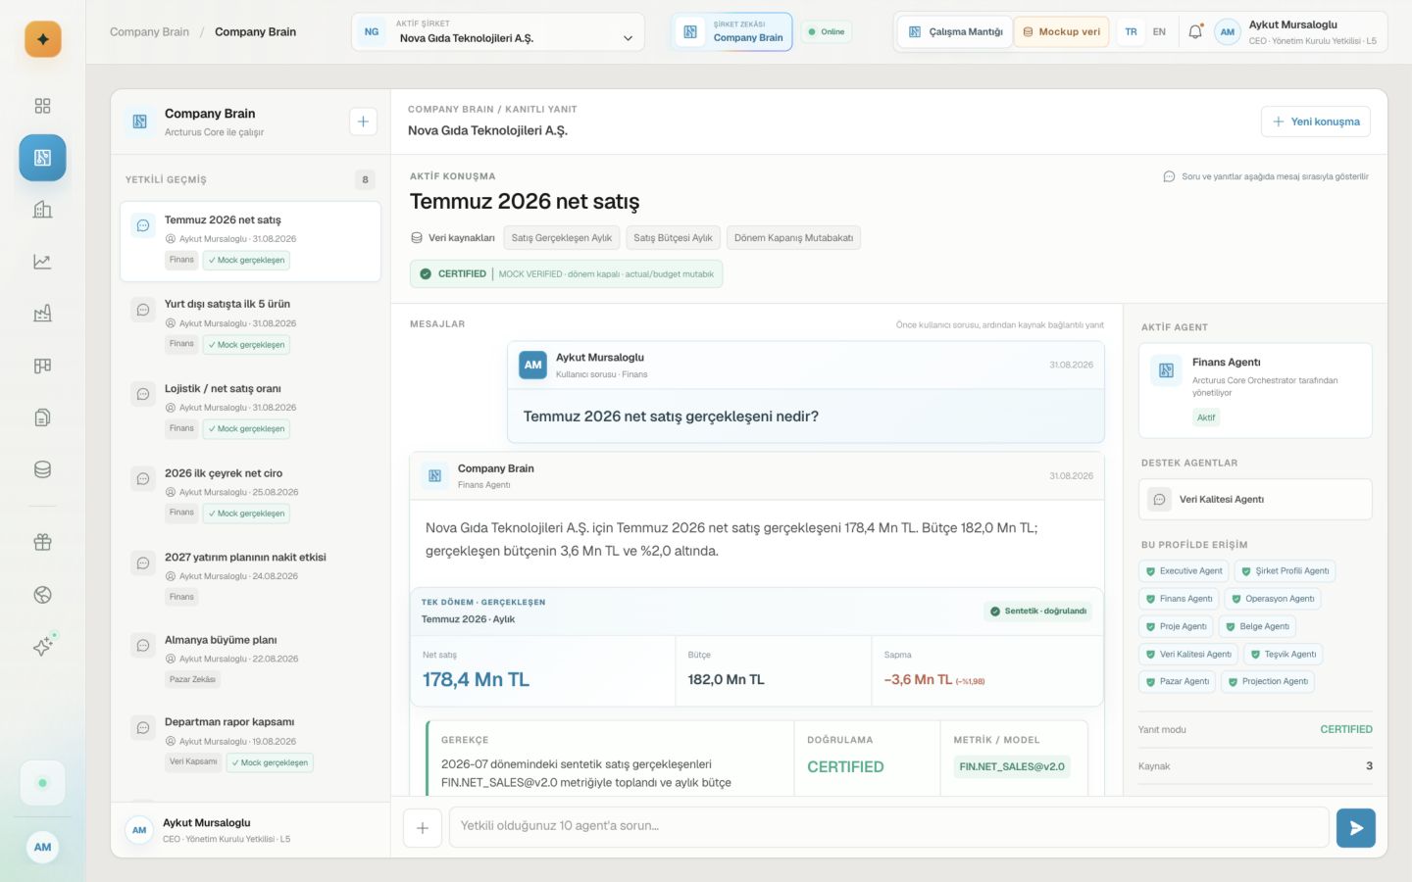Open the building icon in left sidebar
Viewport: 1412px width, 882px height.
[42, 210]
